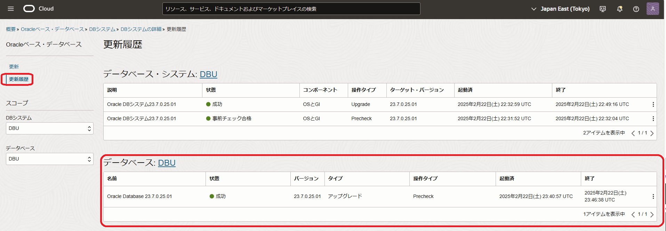Go to next page in DB system table
This screenshot has width=666, height=231.
tap(652, 133)
